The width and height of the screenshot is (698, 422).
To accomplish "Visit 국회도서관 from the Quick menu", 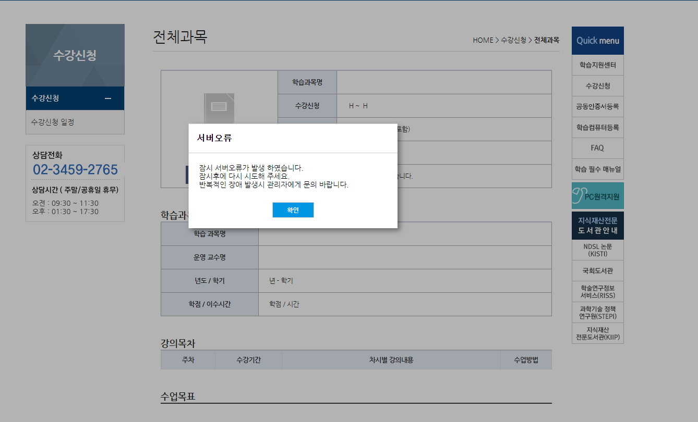I will click(597, 270).
